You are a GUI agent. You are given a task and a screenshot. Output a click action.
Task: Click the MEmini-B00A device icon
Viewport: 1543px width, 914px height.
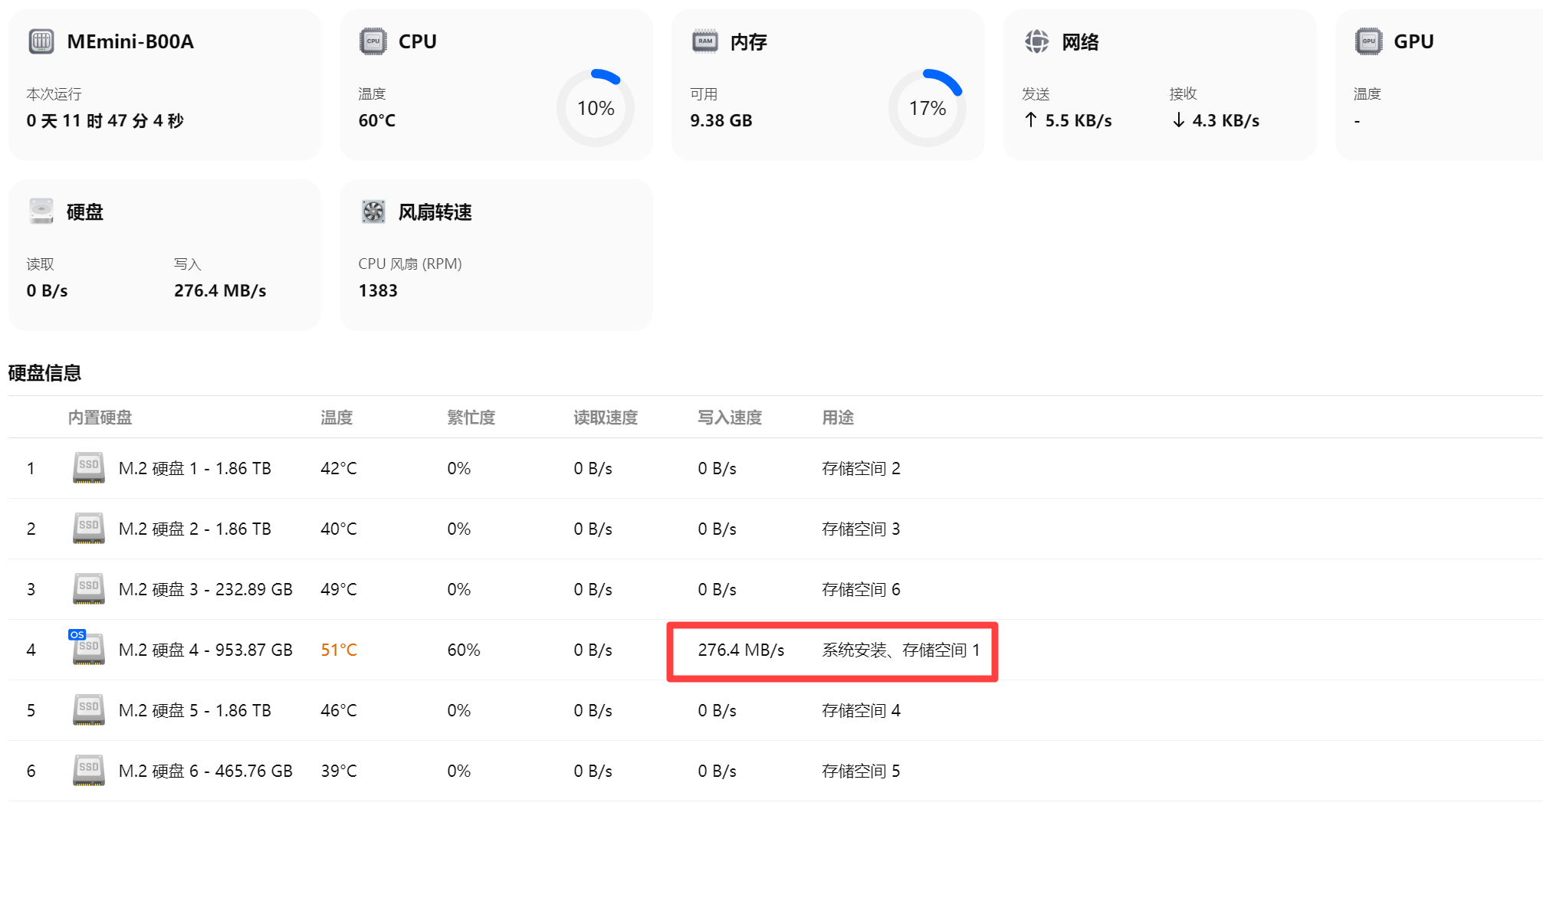(41, 41)
